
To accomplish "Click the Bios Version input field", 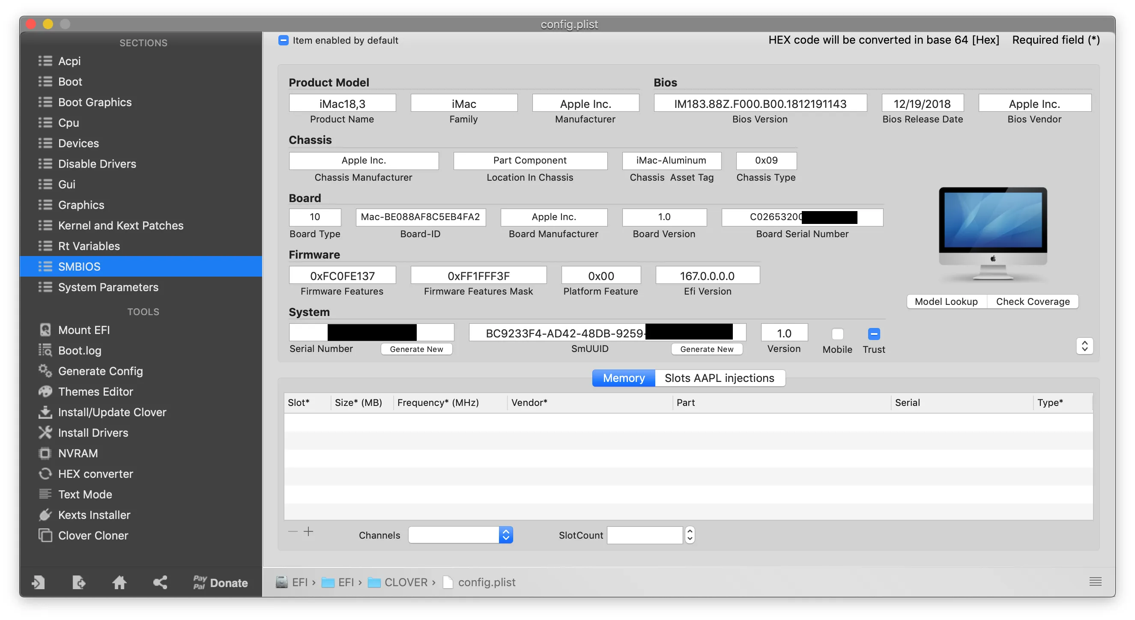I will point(760,104).
